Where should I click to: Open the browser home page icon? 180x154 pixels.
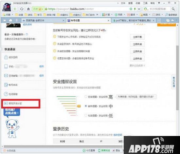click(x=28, y=9)
